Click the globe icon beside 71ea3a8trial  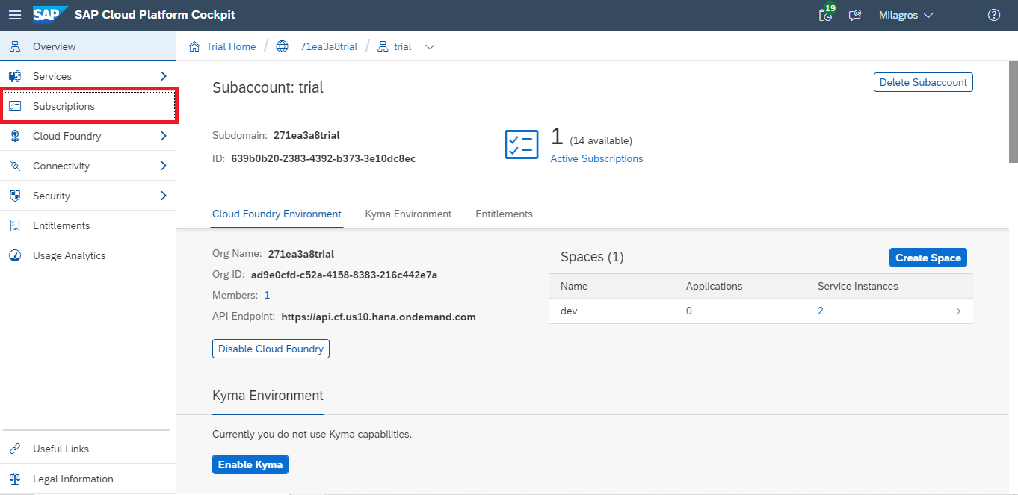(282, 46)
